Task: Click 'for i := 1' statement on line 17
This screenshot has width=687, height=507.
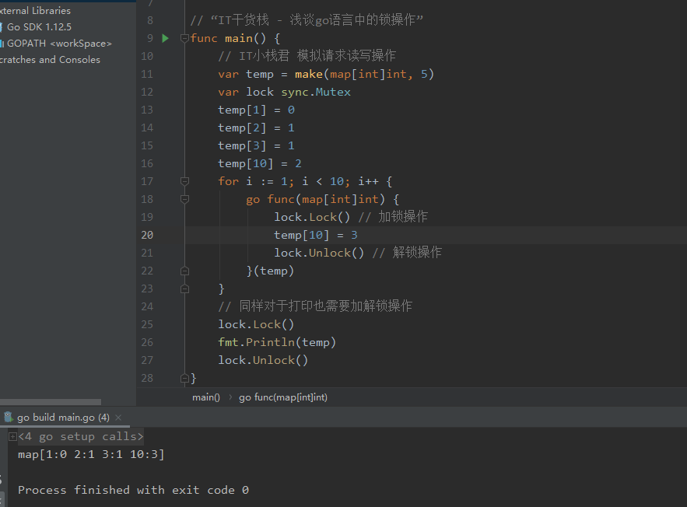Action: [253, 181]
